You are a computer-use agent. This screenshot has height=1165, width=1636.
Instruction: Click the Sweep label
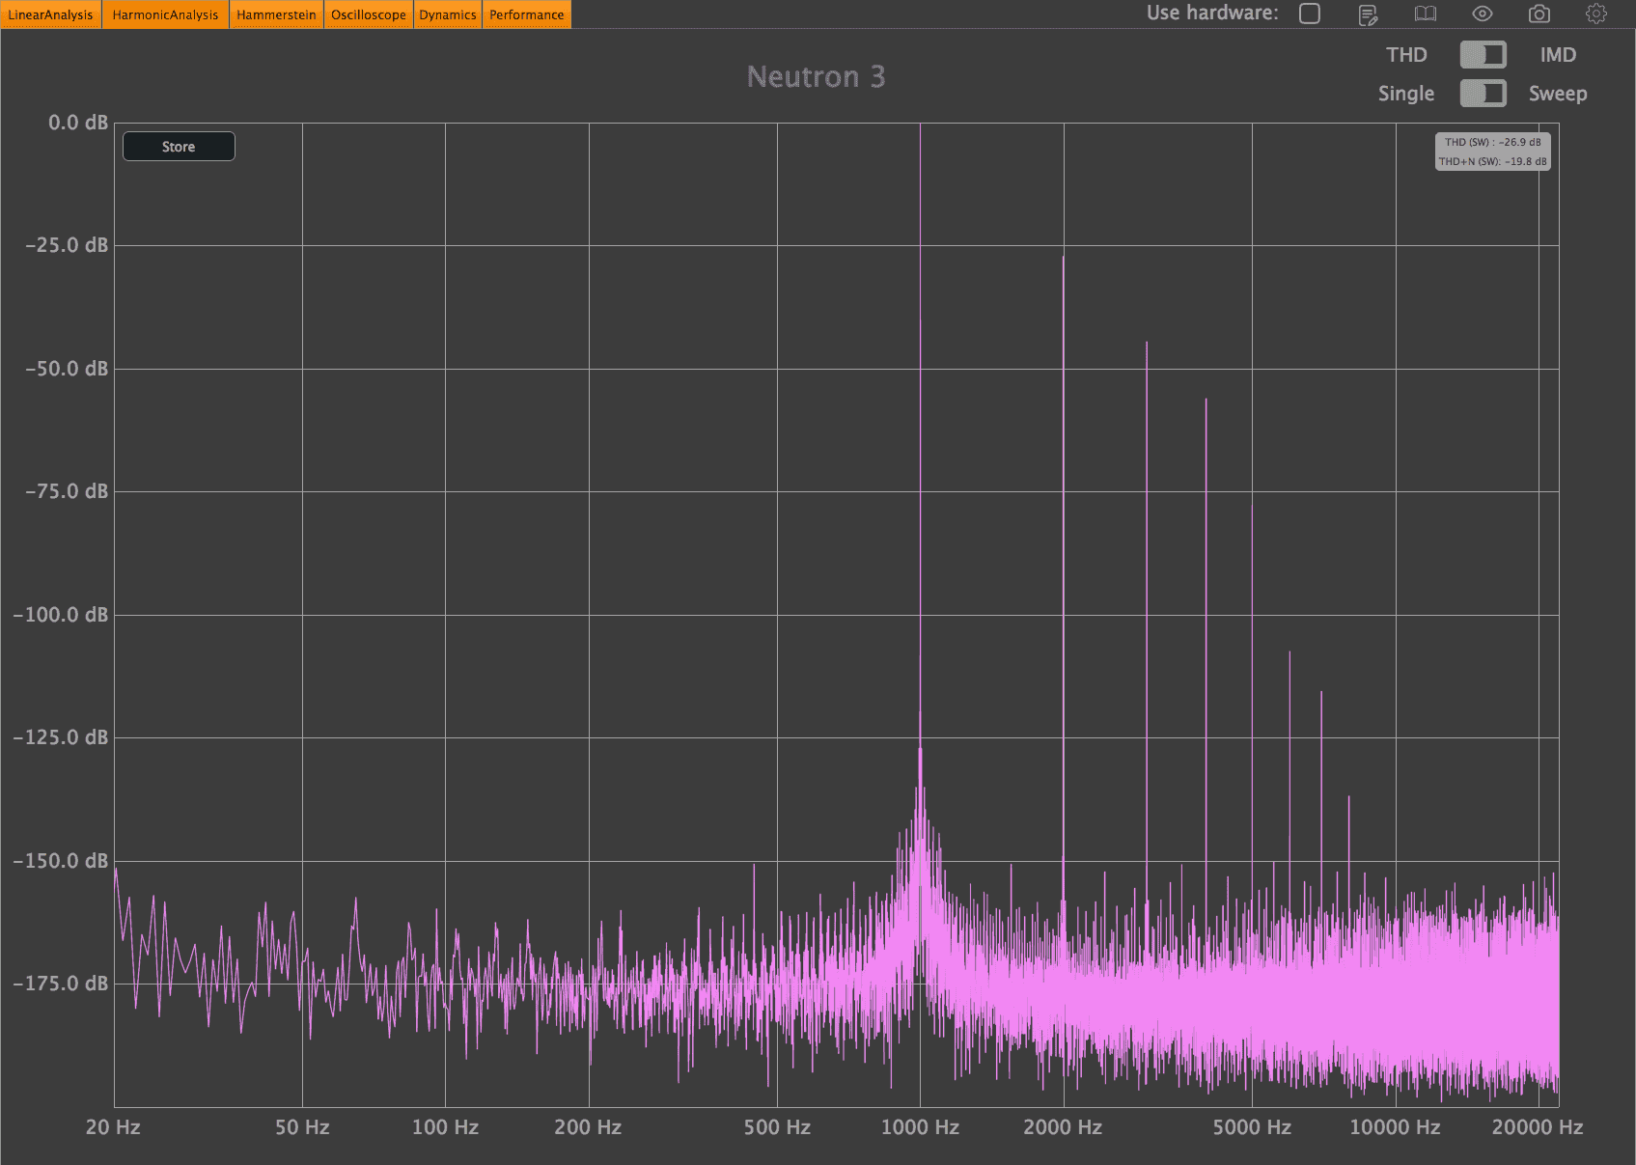click(1558, 94)
